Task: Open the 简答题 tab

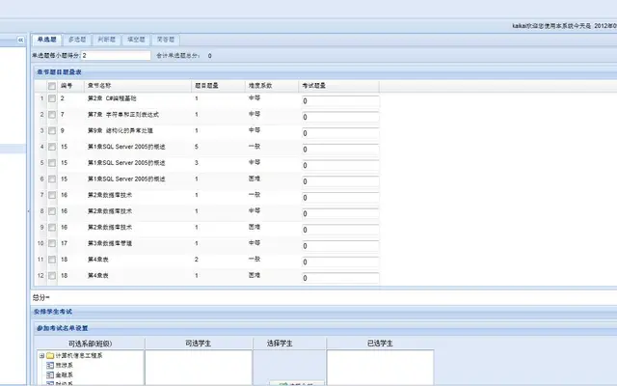Action: (166, 40)
